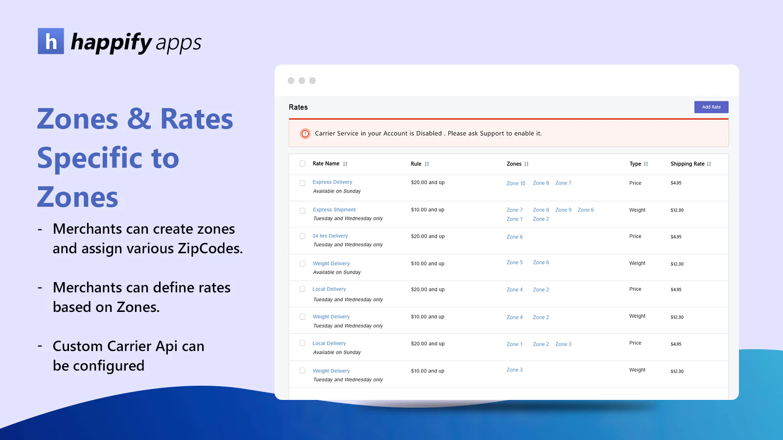Click 'Available on Sunday' under Express Delivery

pyautogui.click(x=337, y=191)
